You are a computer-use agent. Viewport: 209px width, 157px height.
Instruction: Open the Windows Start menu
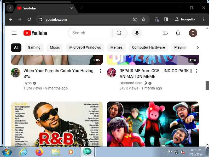[7, 152]
